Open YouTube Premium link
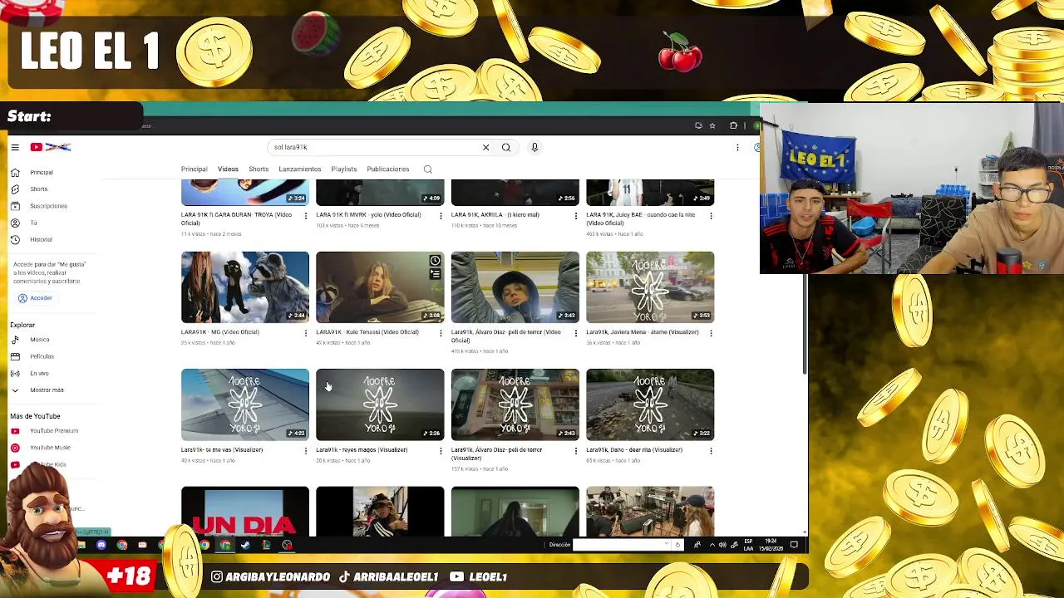 click(x=54, y=431)
